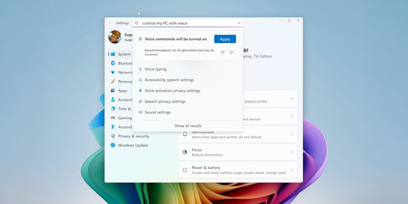408x204 pixels.
Task: Go back with the Settings back arrow
Action: click(x=110, y=23)
